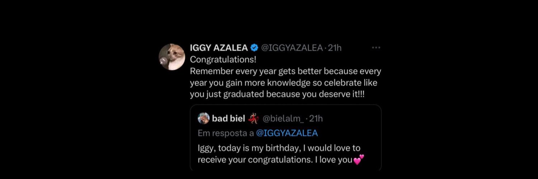Click the pink hearts emoji
The width and height of the screenshot is (538, 179).
coord(359,160)
